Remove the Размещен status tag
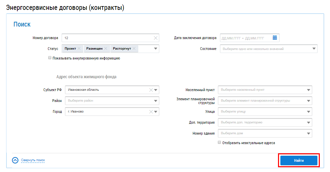Screen dimensions: 330x172 click(x=106, y=49)
